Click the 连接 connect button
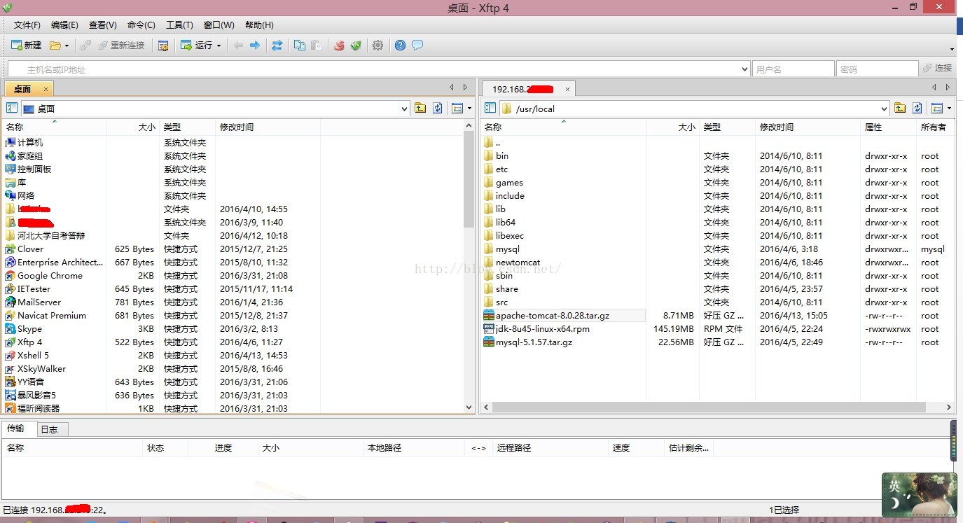Viewport: 963px width, 523px height. click(937, 68)
